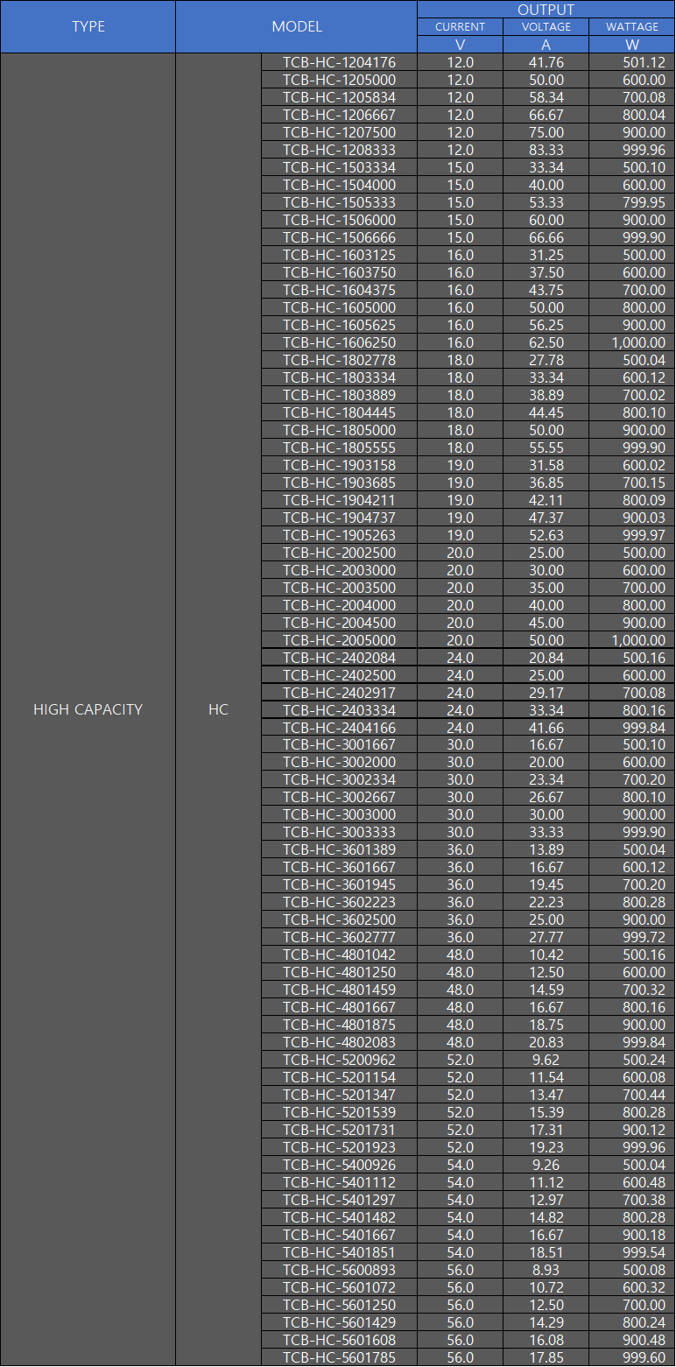The height and width of the screenshot is (1367, 676).
Task: Select model TCB-HC-1505333
Action: pos(339,202)
